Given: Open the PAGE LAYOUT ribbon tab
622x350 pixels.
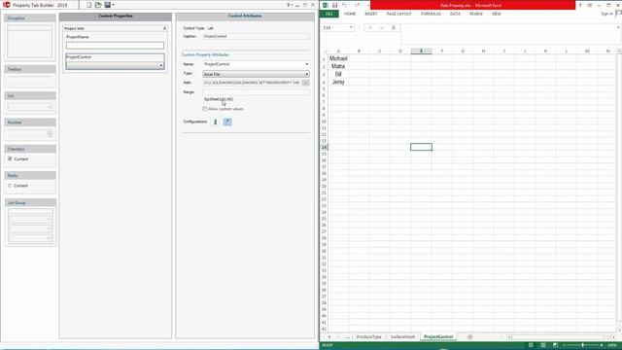Looking at the screenshot, I should pos(399,14).
